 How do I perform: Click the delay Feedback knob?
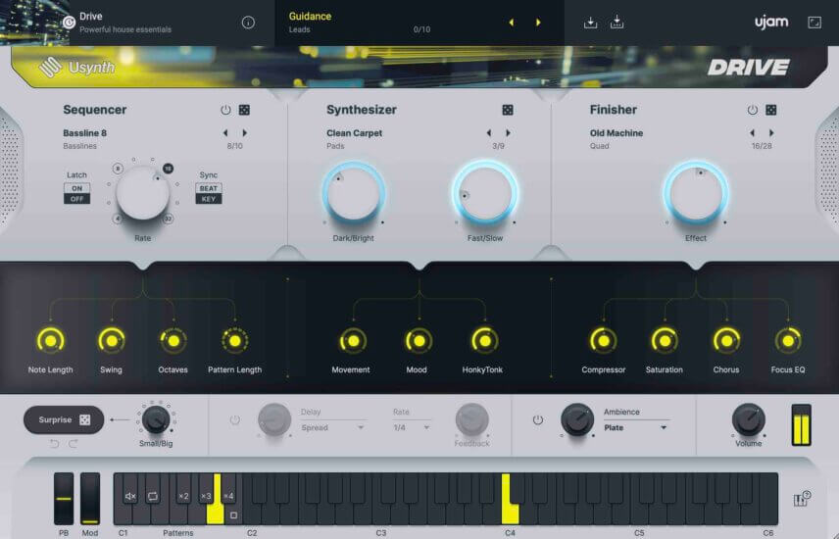[x=472, y=419]
